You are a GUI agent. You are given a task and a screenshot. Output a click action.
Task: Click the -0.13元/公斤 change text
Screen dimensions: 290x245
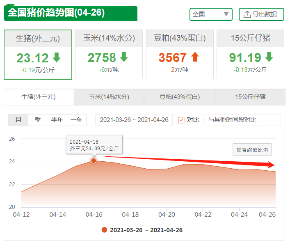[250, 70]
